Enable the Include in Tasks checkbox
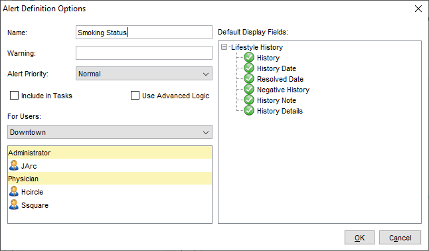 click(14, 96)
